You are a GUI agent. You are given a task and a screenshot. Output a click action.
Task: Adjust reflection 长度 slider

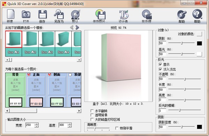pos(185,89)
